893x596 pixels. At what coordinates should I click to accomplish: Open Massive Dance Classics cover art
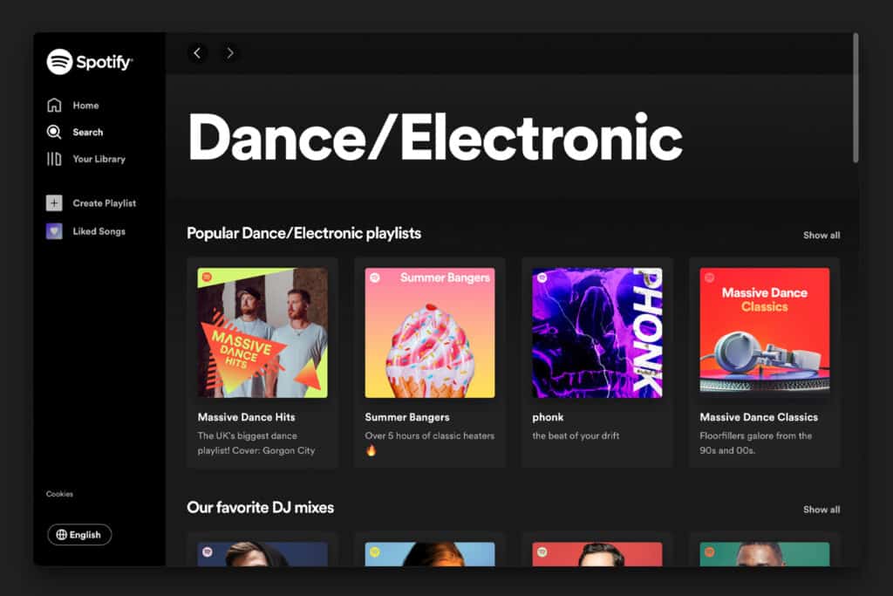[x=765, y=332]
